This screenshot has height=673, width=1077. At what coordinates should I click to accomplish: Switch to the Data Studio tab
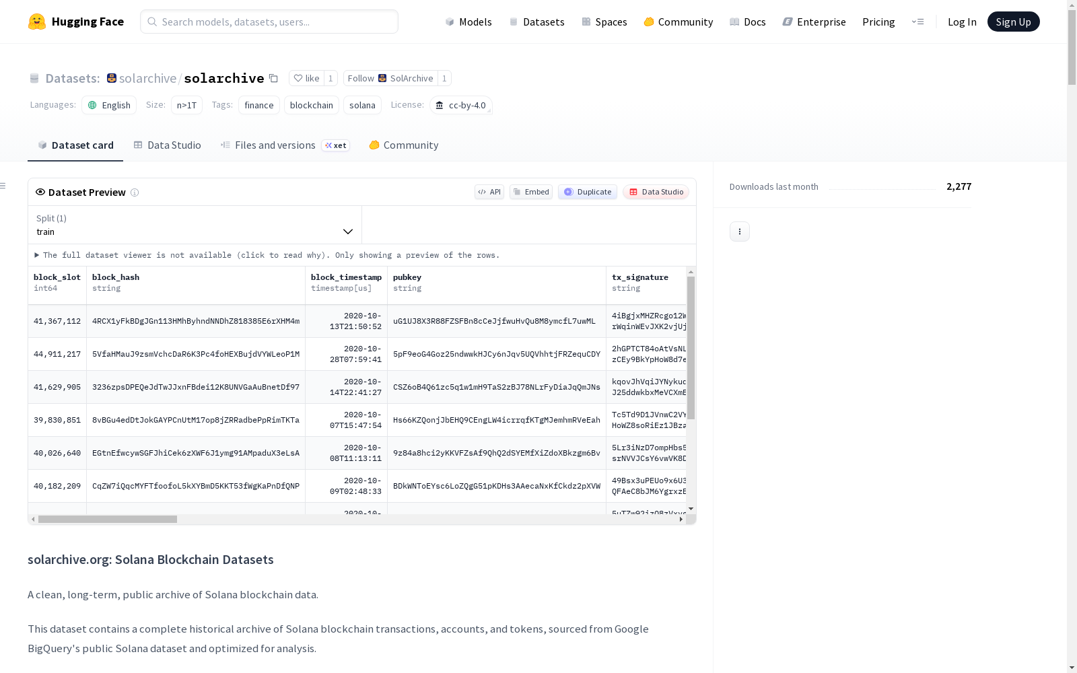167,145
